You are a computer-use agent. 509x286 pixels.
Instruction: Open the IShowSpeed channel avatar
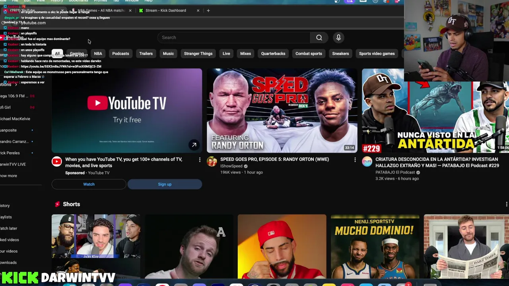pos(212,161)
